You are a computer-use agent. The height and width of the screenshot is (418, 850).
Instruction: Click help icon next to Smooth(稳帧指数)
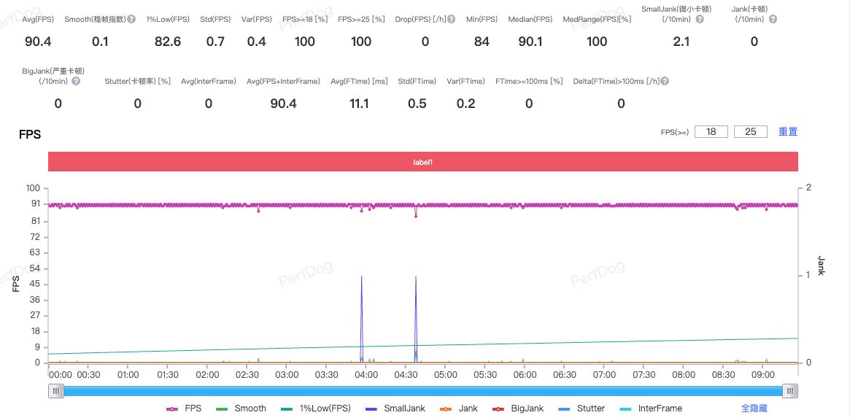point(131,19)
